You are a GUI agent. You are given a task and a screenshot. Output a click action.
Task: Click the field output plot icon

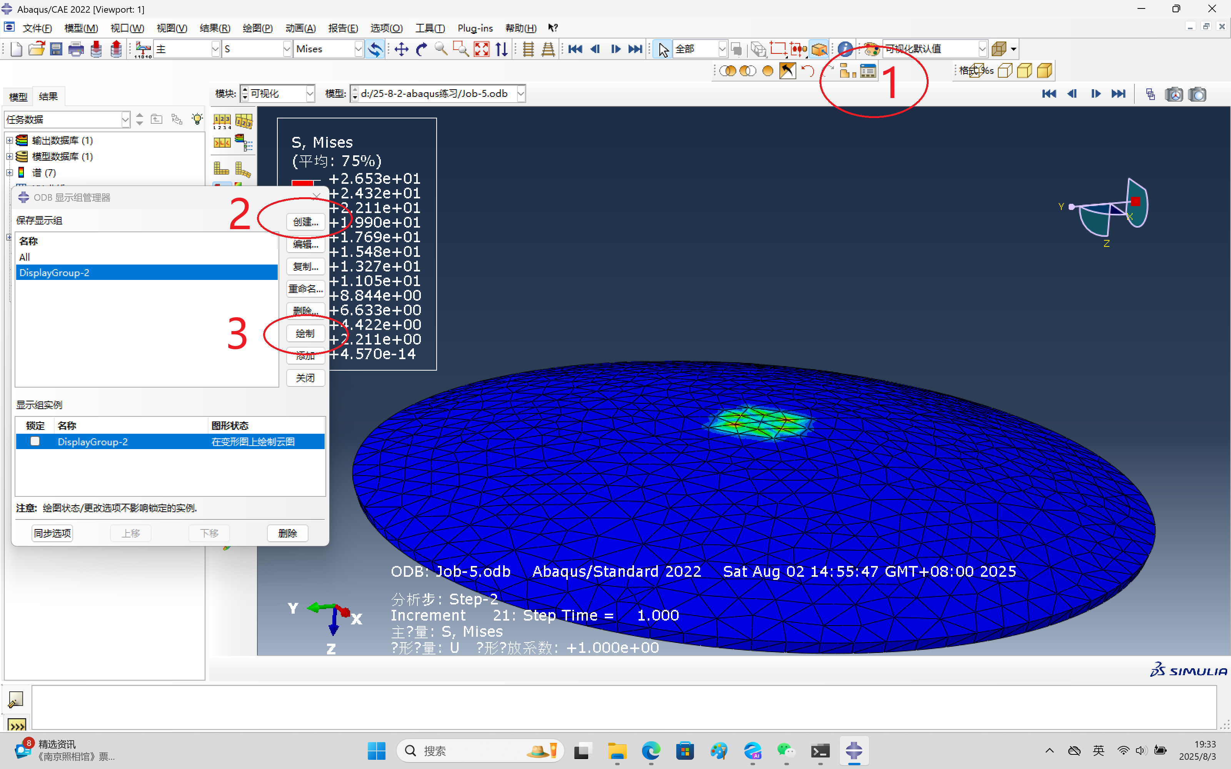pos(143,49)
